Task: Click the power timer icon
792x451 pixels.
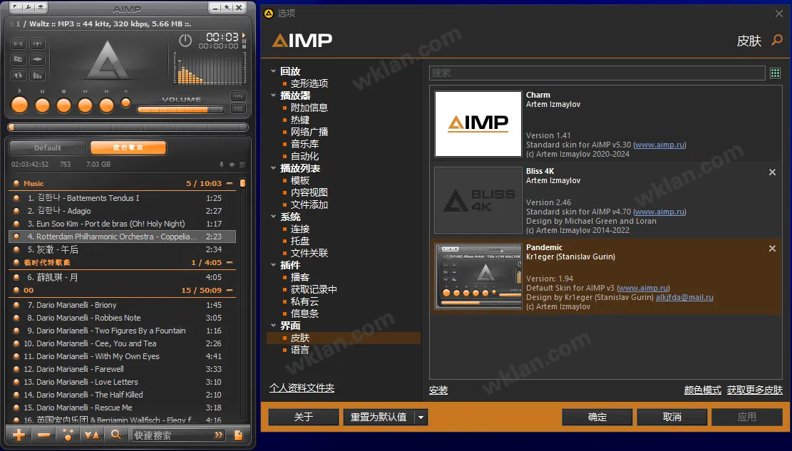Action: (185, 41)
